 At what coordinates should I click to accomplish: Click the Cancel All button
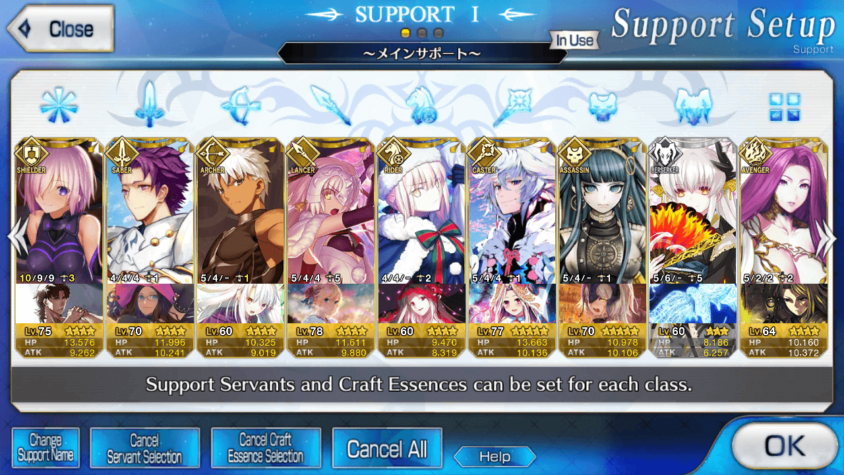(387, 448)
